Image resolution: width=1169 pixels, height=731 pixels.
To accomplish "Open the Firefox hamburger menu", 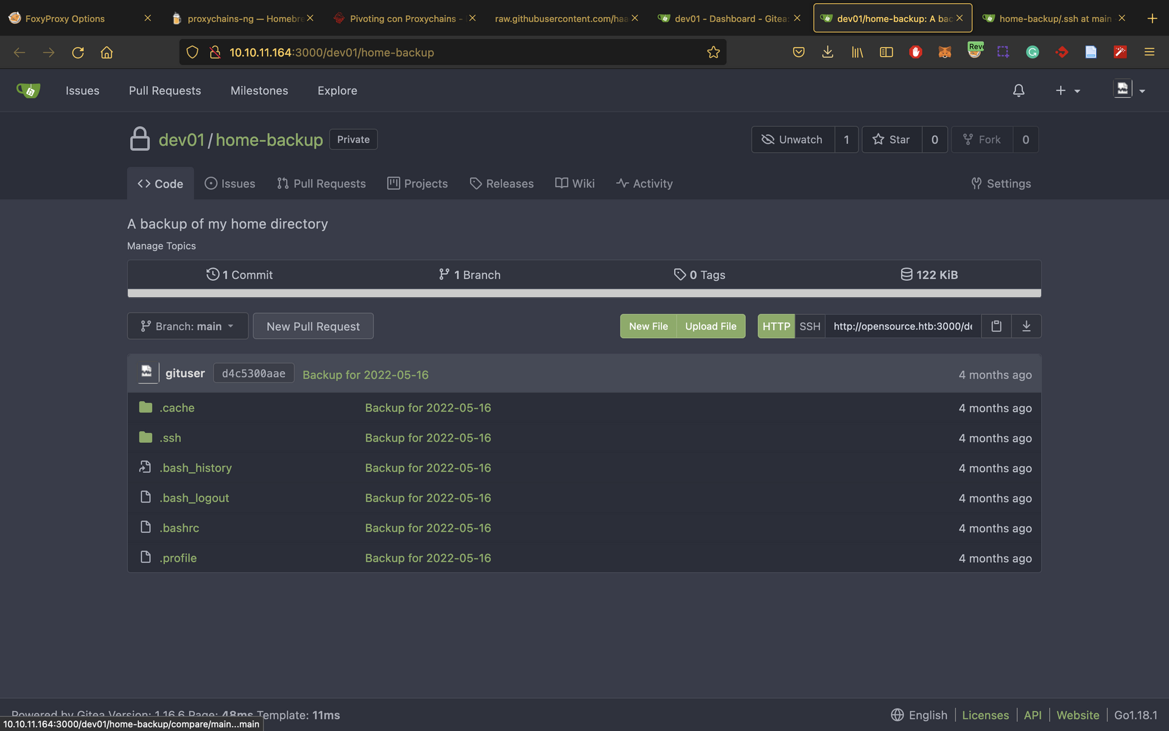I will (1150, 52).
